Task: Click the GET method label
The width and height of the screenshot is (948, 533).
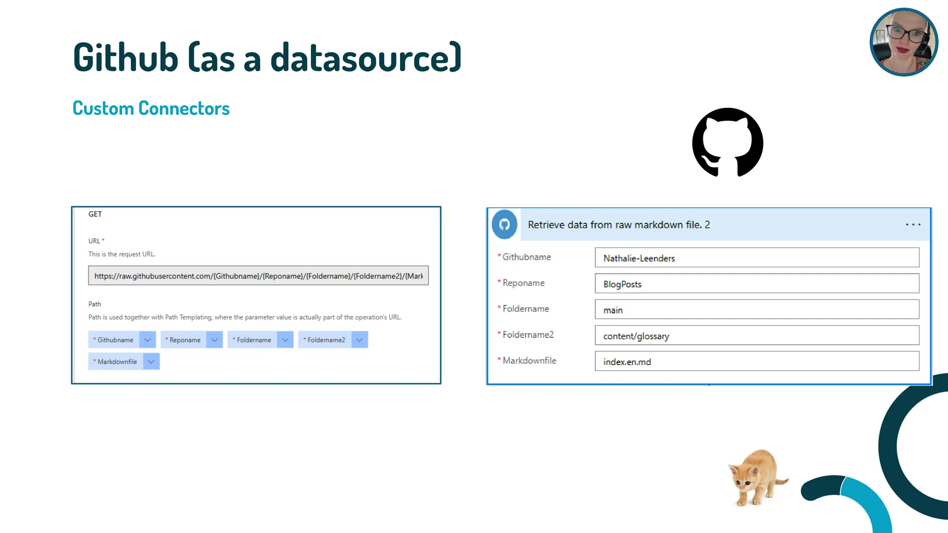Action: [x=95, y=214]
